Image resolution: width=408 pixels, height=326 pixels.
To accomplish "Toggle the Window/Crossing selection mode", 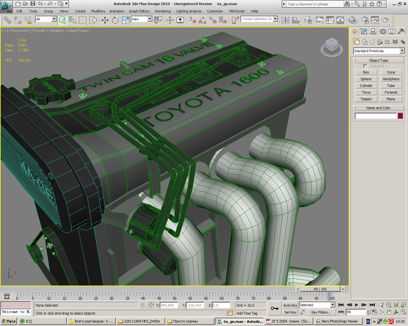I will point(93,20).
